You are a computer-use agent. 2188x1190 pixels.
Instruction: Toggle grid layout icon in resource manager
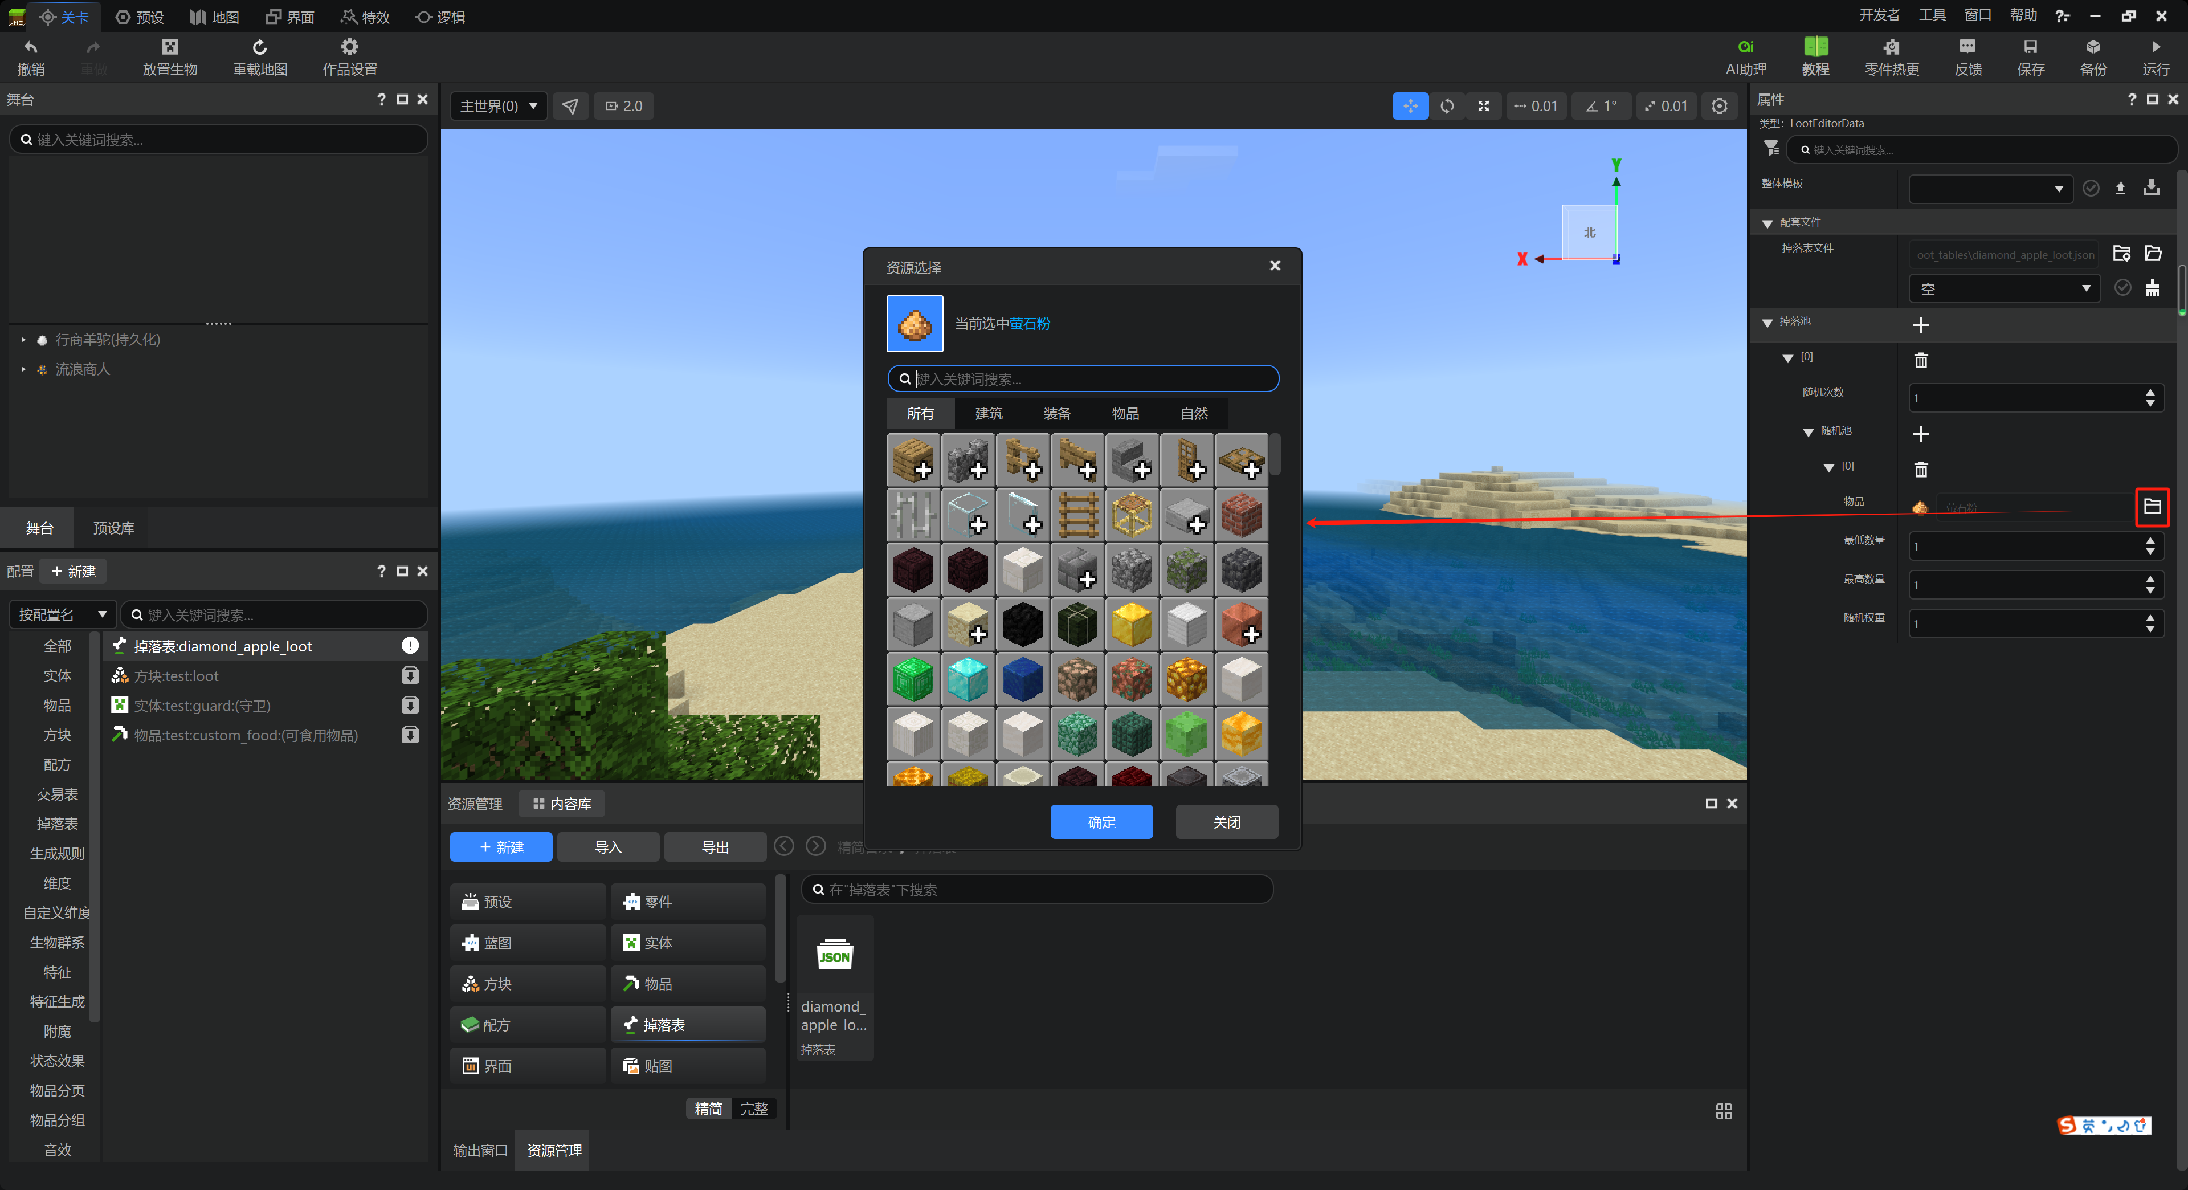(1724, 1111)
